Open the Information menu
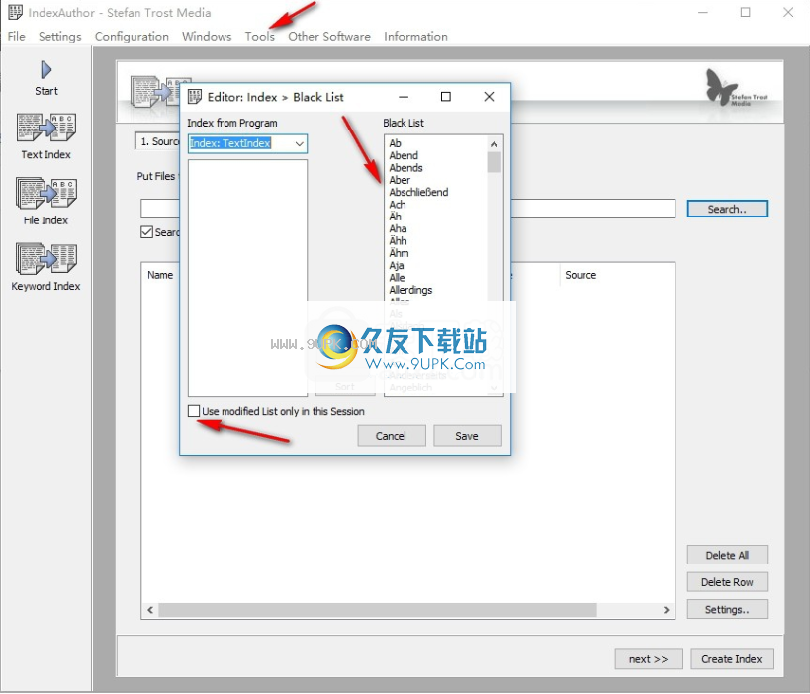Screen dimensions: 810x694 (415, 37)
